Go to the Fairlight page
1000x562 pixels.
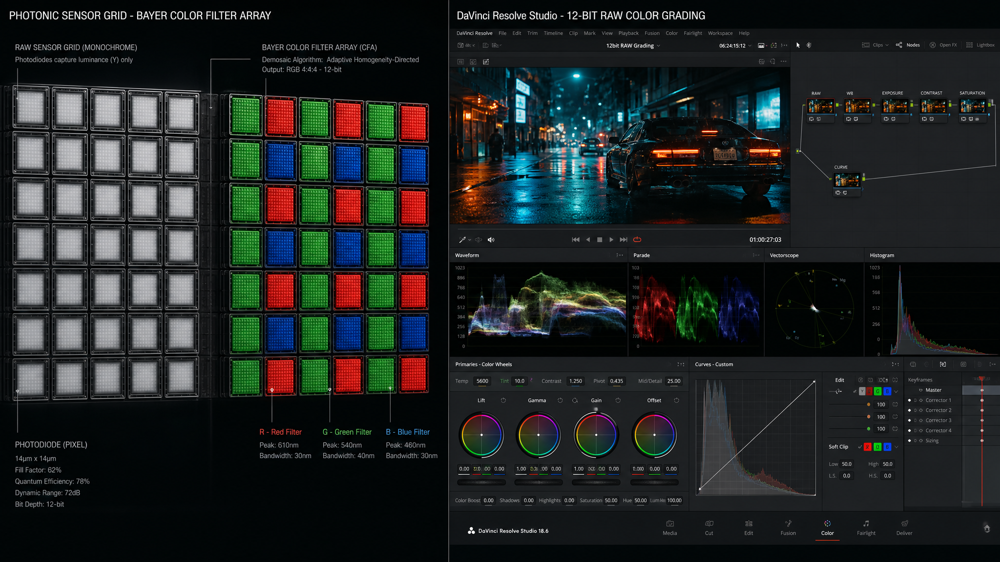[866, 528]
